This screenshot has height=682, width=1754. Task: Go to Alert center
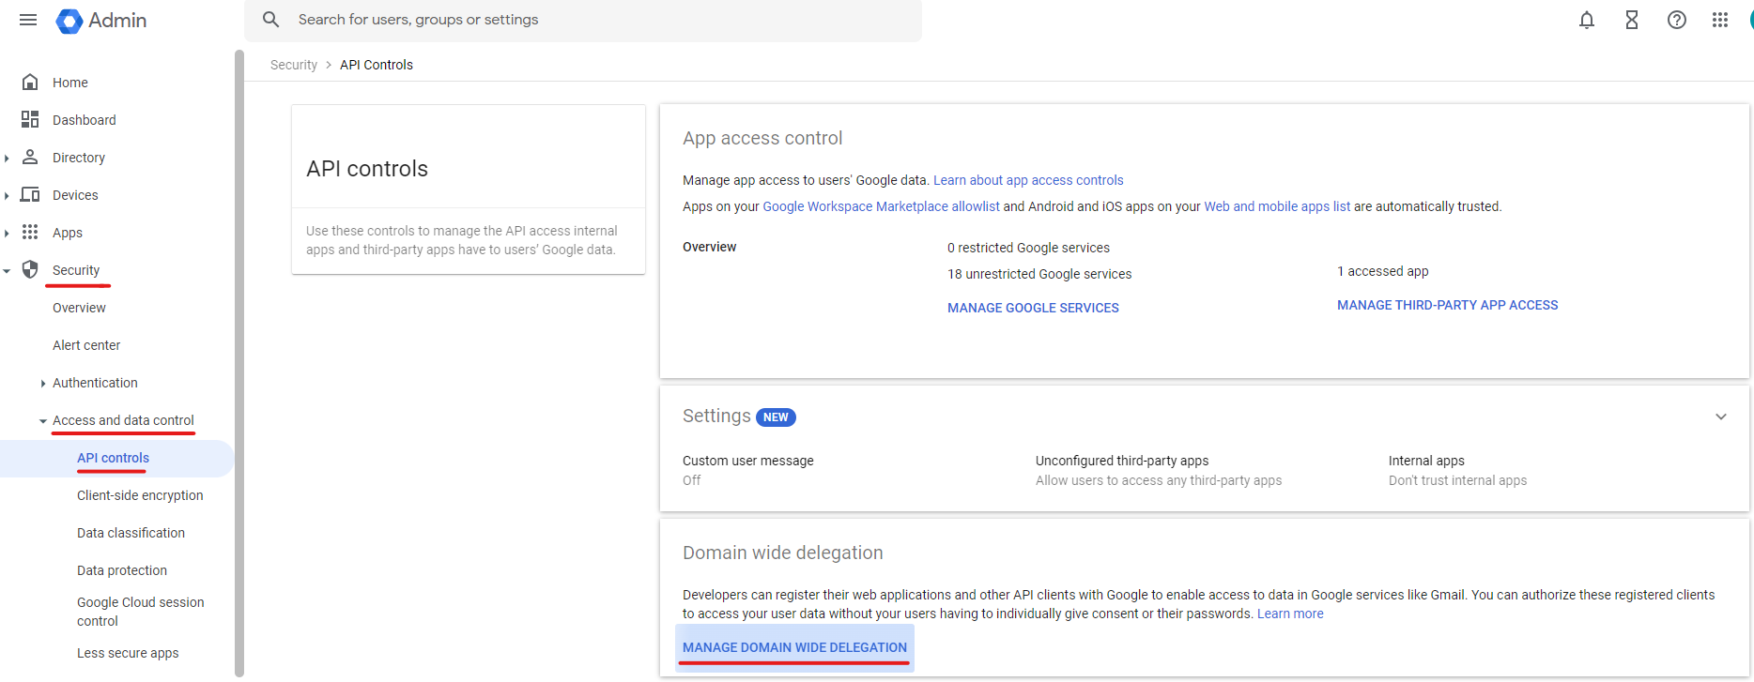pos(86,345)
